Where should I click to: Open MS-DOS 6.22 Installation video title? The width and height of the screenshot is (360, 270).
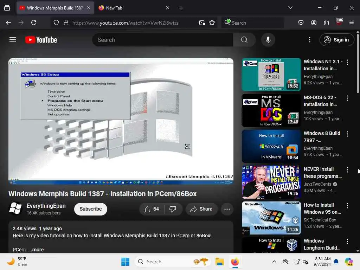(320, 101)
